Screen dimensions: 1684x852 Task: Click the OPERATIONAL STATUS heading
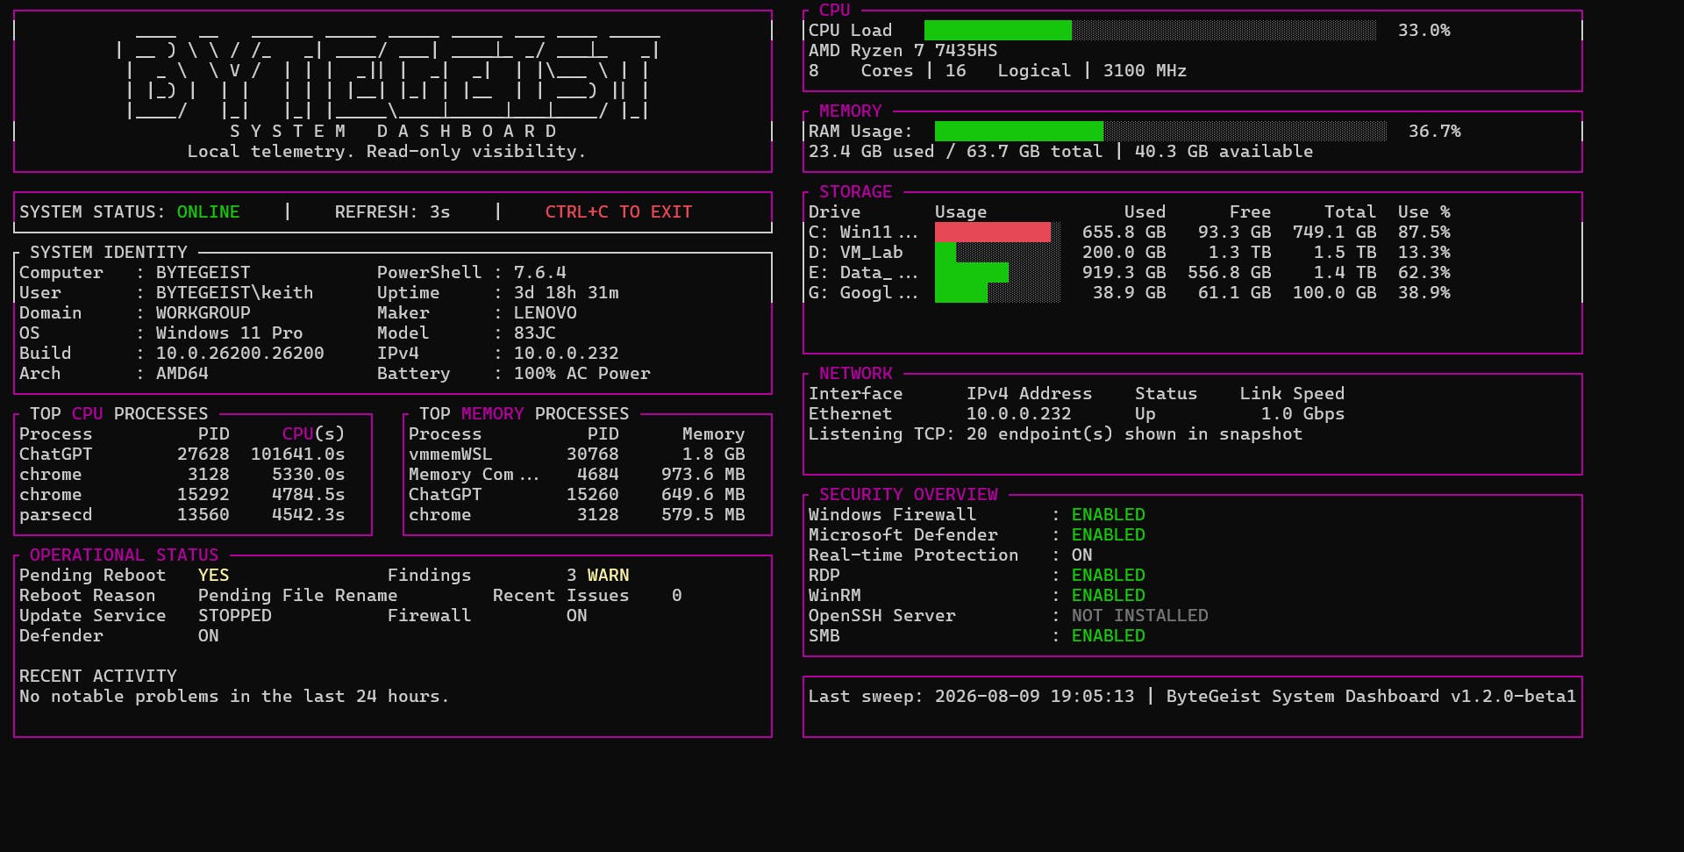tap(125, 555)
